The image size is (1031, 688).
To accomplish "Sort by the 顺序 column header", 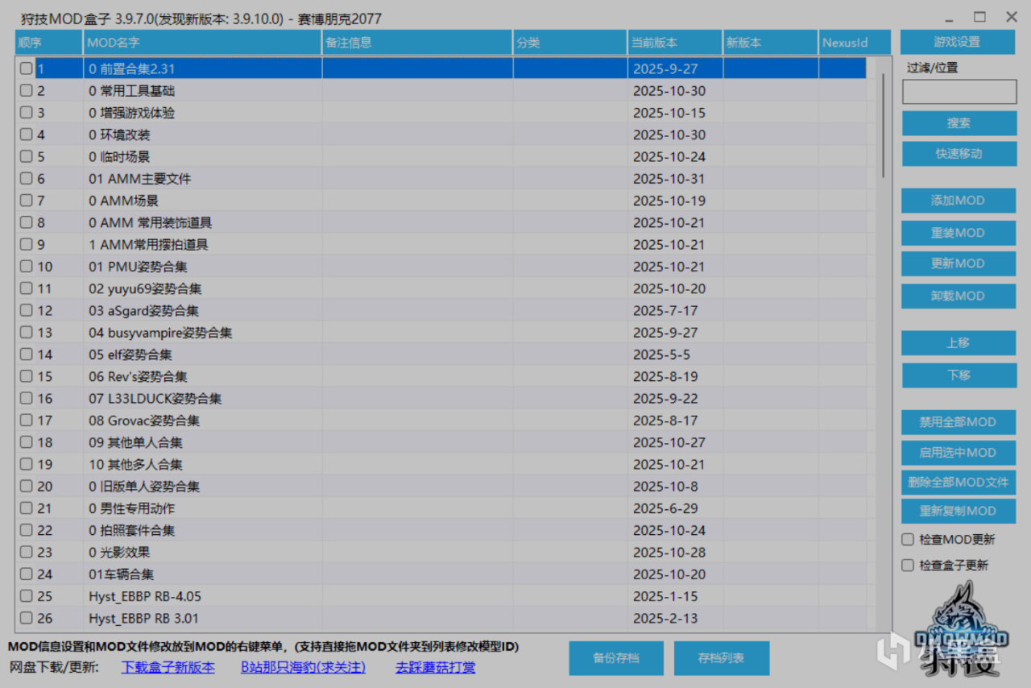I will tap(48, 43).
